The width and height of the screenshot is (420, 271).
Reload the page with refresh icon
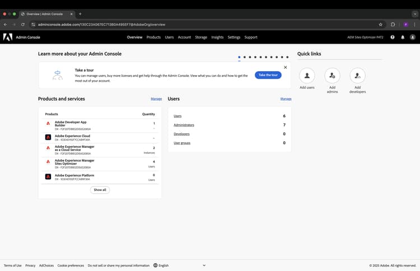point(23,25)
